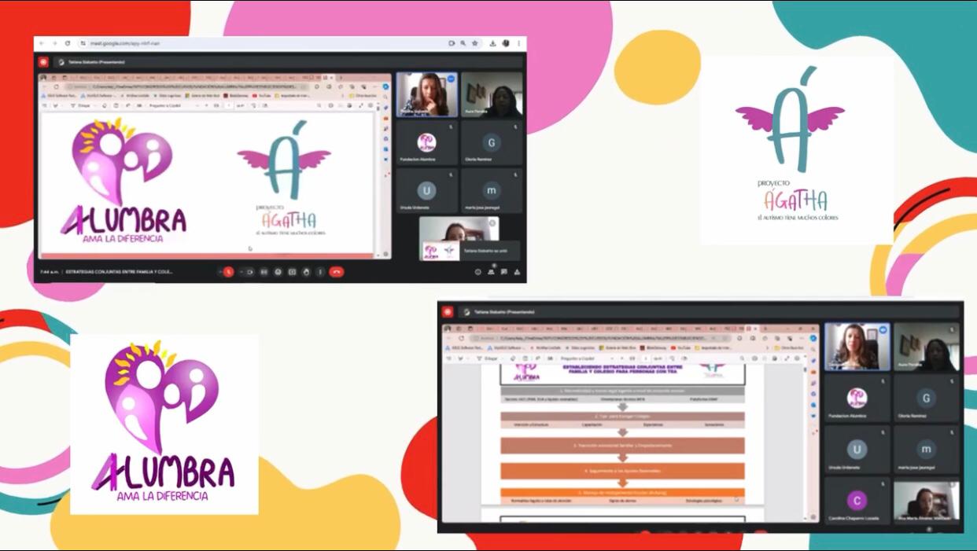
Task: Expand video settings arrow beside the camera
Action: [241, 272]
